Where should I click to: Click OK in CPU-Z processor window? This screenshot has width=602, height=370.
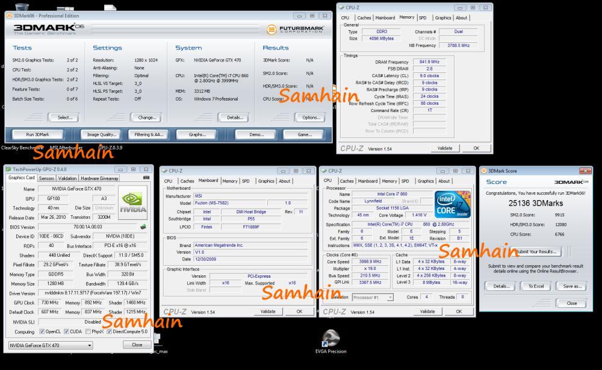459,312
